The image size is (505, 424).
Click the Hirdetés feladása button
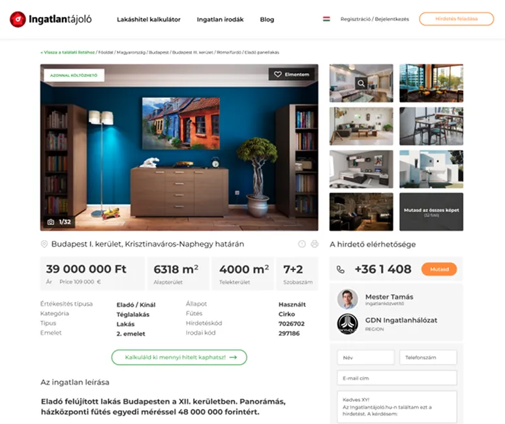coord(456,19)
